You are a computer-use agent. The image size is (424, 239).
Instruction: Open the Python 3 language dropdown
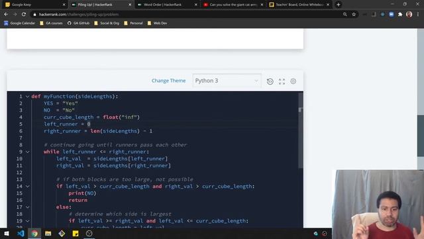click(x=227, y=81)
